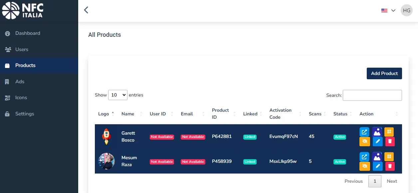The width and height of the screenshot is (418, 193).
Task: Go to Next page of table
Action: pos(392,181)
